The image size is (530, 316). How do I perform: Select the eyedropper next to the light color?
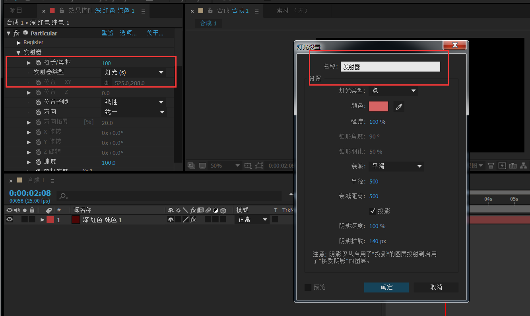pos(399,106)
